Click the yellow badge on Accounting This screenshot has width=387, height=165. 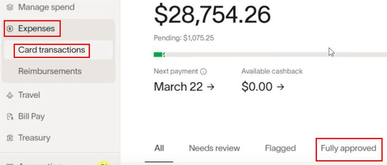[104, 163]
